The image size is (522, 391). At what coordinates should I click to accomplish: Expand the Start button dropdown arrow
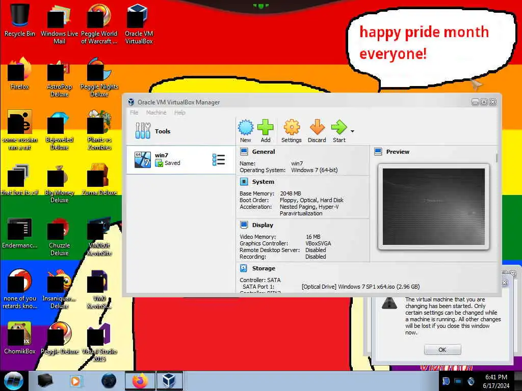click(352, 131)
